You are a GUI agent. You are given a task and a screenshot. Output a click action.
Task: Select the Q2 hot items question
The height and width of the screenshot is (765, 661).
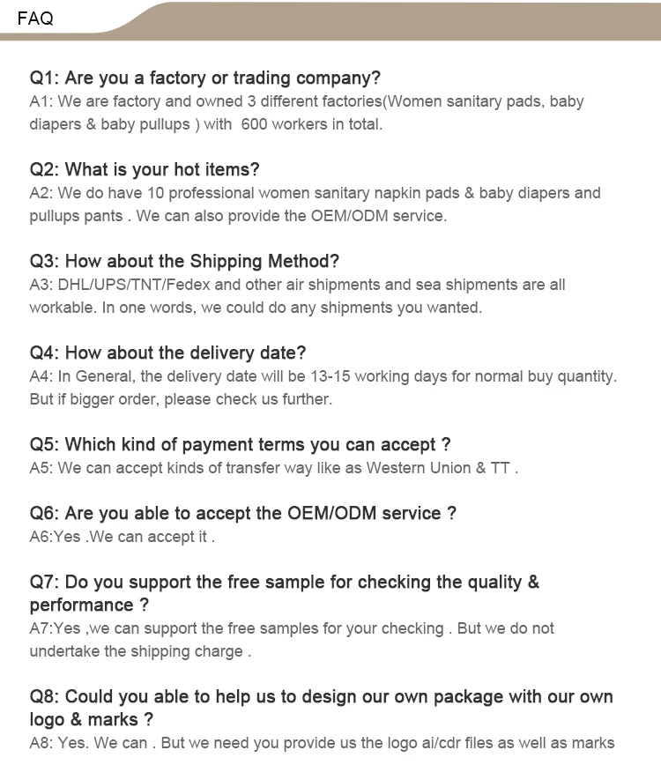click(145, 170)
